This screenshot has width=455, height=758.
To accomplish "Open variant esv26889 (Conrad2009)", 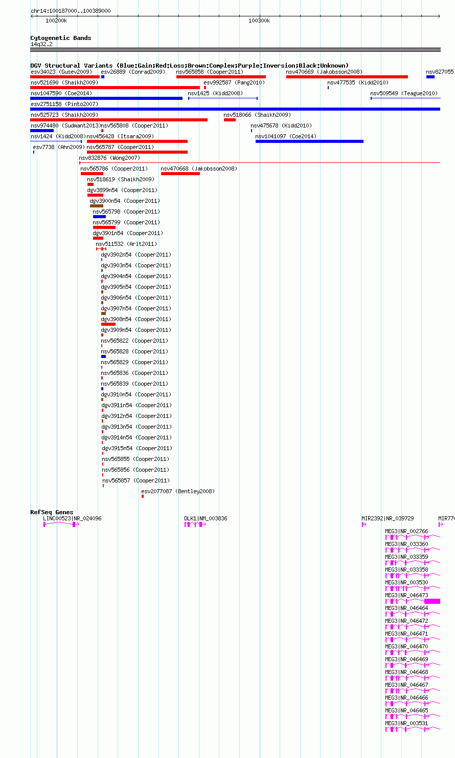I will tap(133, 72).
